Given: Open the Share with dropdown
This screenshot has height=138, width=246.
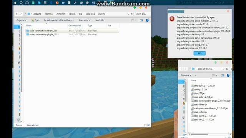Looking at the screenshot, I should (x=84, y=20).
